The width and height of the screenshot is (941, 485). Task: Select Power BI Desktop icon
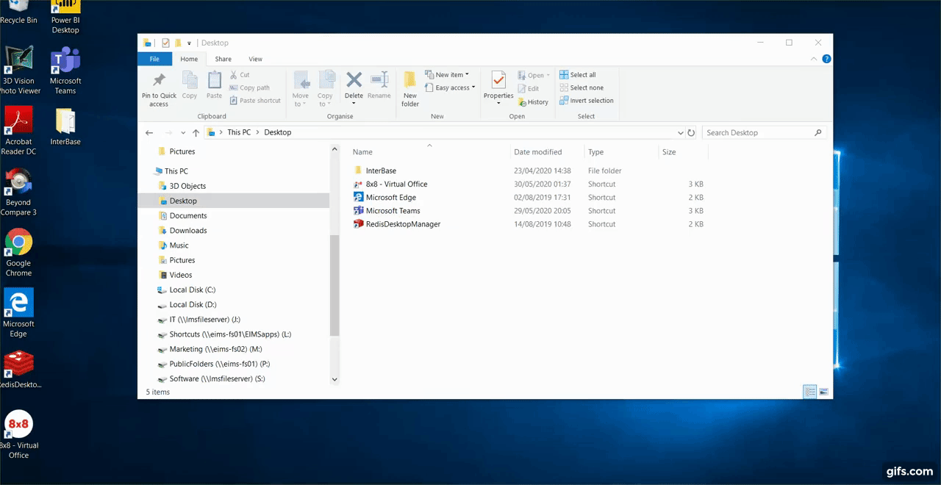pyautogui.click(x=65, y=17)
